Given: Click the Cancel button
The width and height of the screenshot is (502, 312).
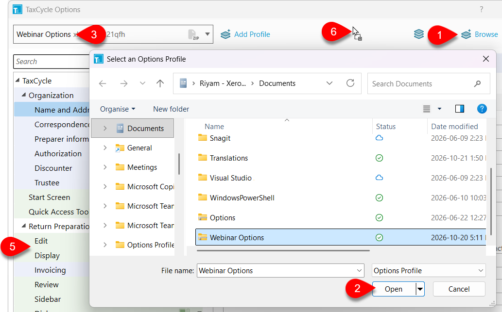Looking at the screenshot, I should (x=459, y=289).
